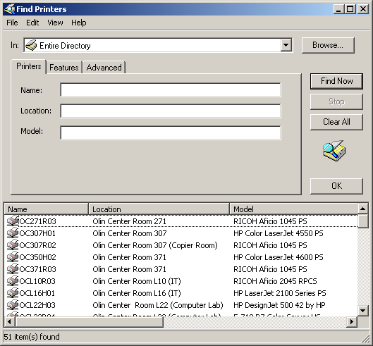This screenshot has height=346, width=373.
Task: Click printer icon next to OC371R03
Action: point(13,269)
